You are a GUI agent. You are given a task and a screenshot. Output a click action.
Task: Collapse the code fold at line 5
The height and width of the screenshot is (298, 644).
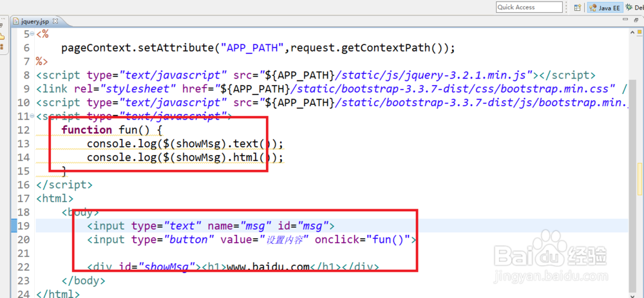pos(32,33)
